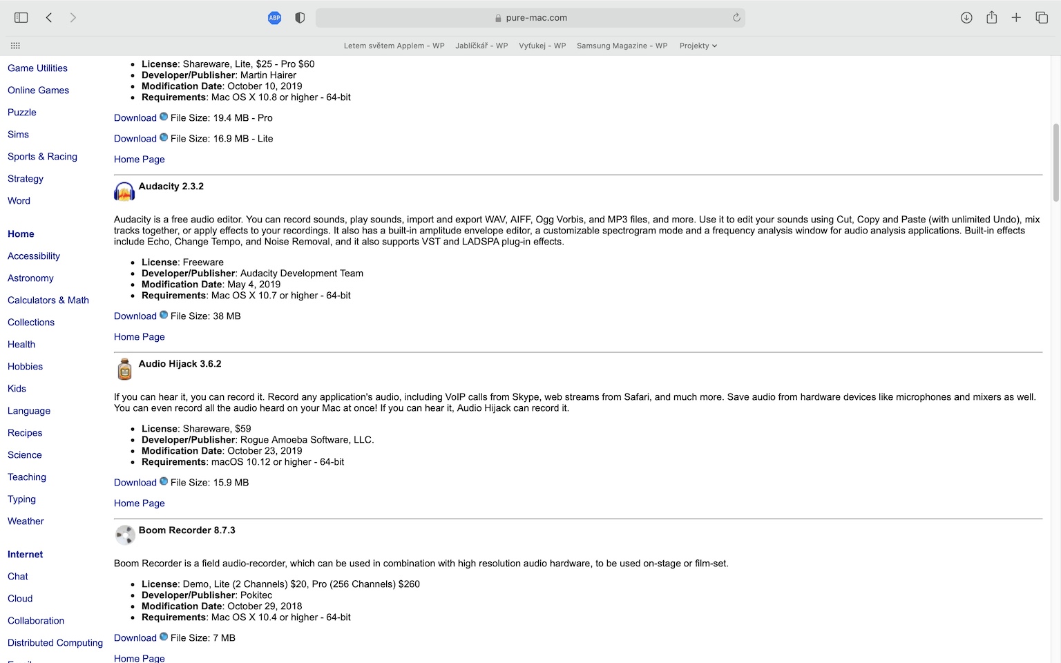Click the Audio Hijack jar icon

pos(124,369)
